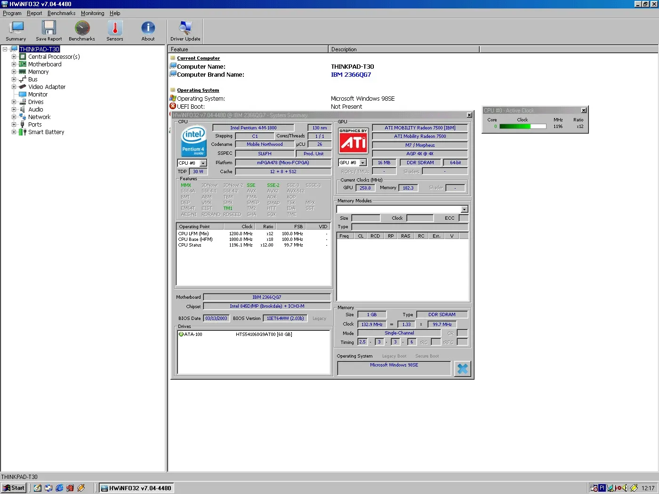This screenshot has width=659, height=494.
Task: Click the Microsoft Windows 98SE OS field
Action: (394, 368)
